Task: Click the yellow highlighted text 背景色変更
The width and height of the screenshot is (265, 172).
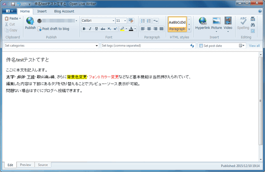Action: pos(77,77)
